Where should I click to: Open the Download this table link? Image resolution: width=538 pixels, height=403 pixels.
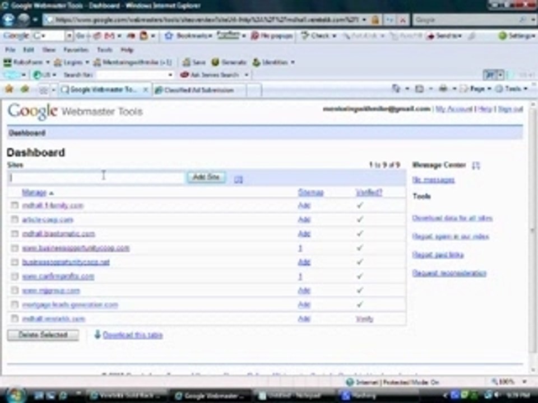pyautogui.click(x=133, y=335)
